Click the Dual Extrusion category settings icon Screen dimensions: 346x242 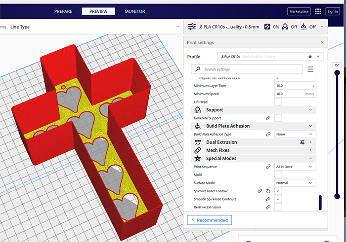(302, 142)
